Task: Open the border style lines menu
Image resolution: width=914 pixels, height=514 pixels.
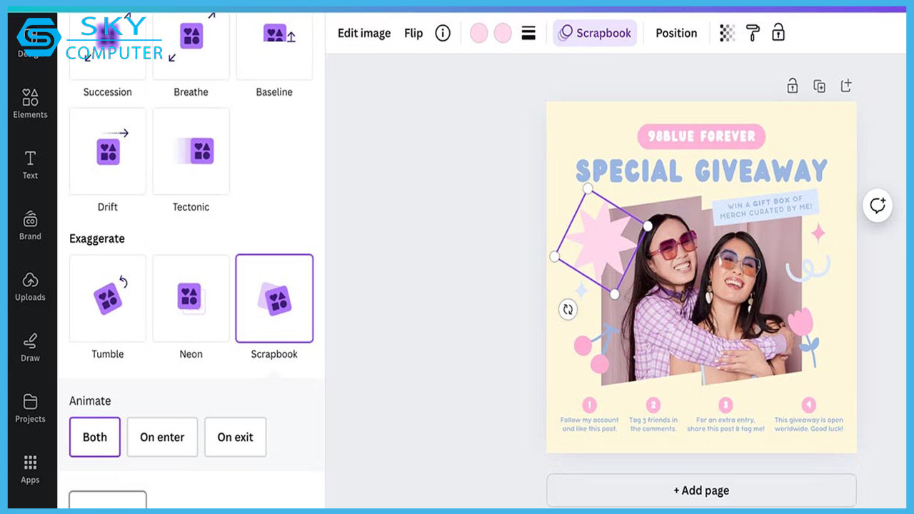Action: tap(528, 33)
